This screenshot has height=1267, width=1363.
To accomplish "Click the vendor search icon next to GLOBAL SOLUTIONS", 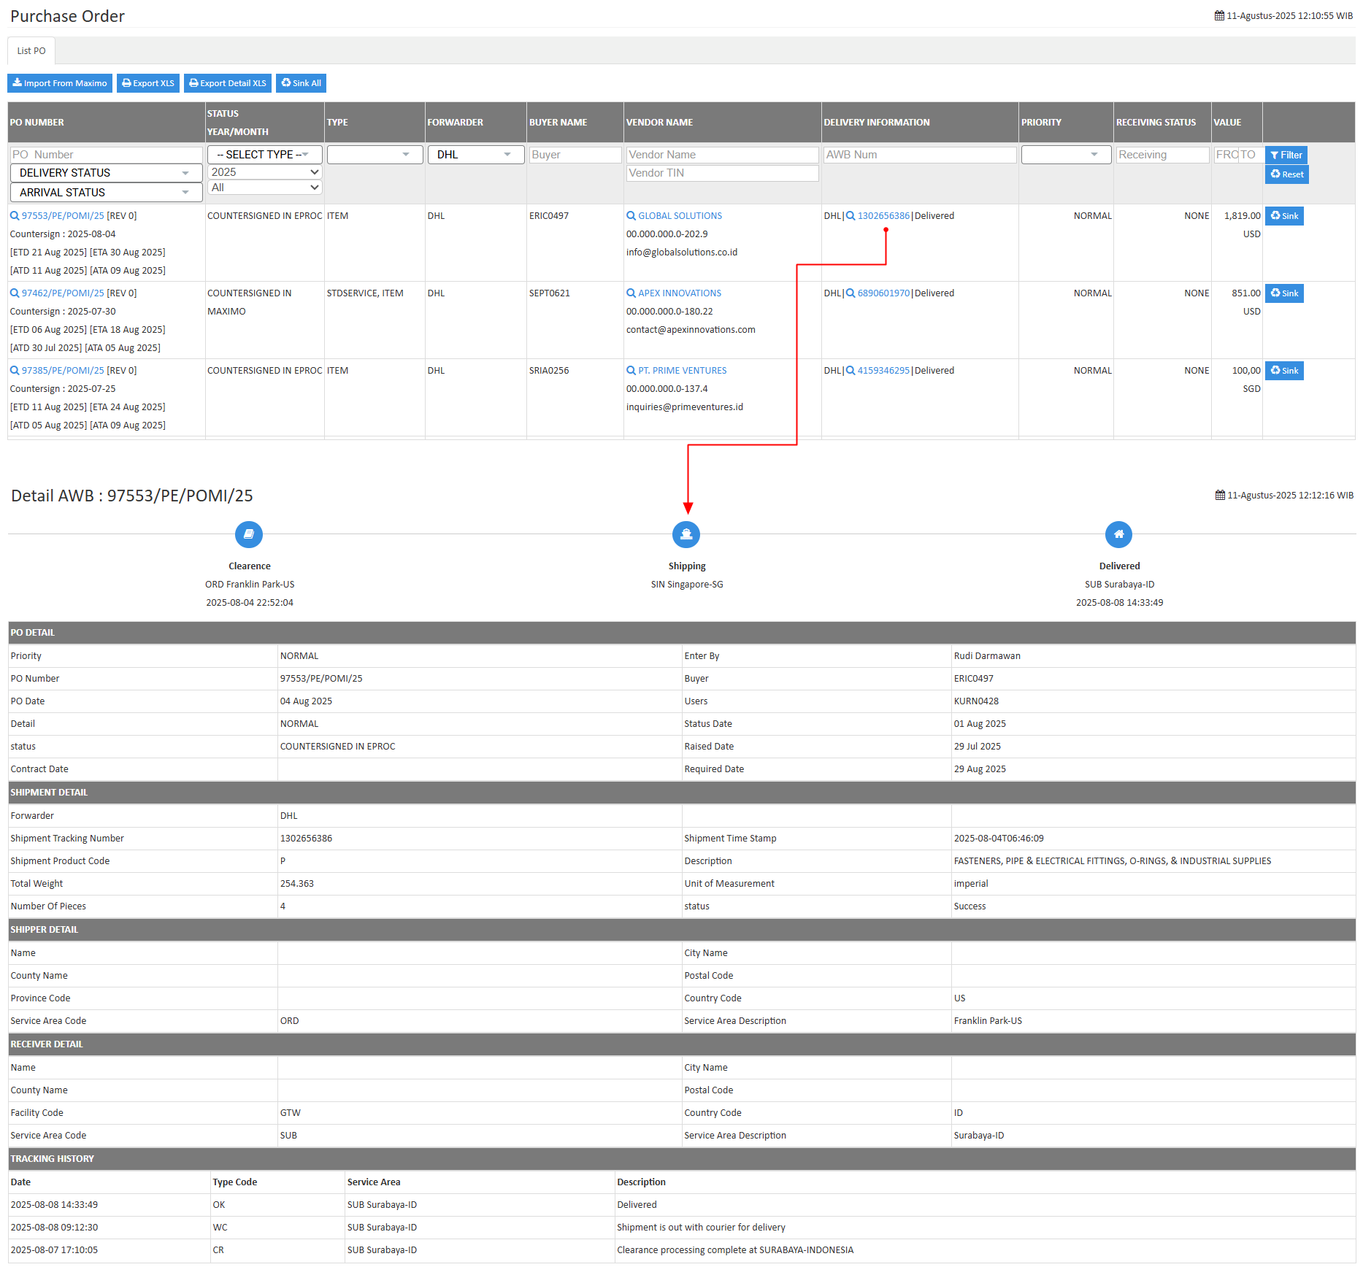I will pyautogui.click(x=630, y=215).
